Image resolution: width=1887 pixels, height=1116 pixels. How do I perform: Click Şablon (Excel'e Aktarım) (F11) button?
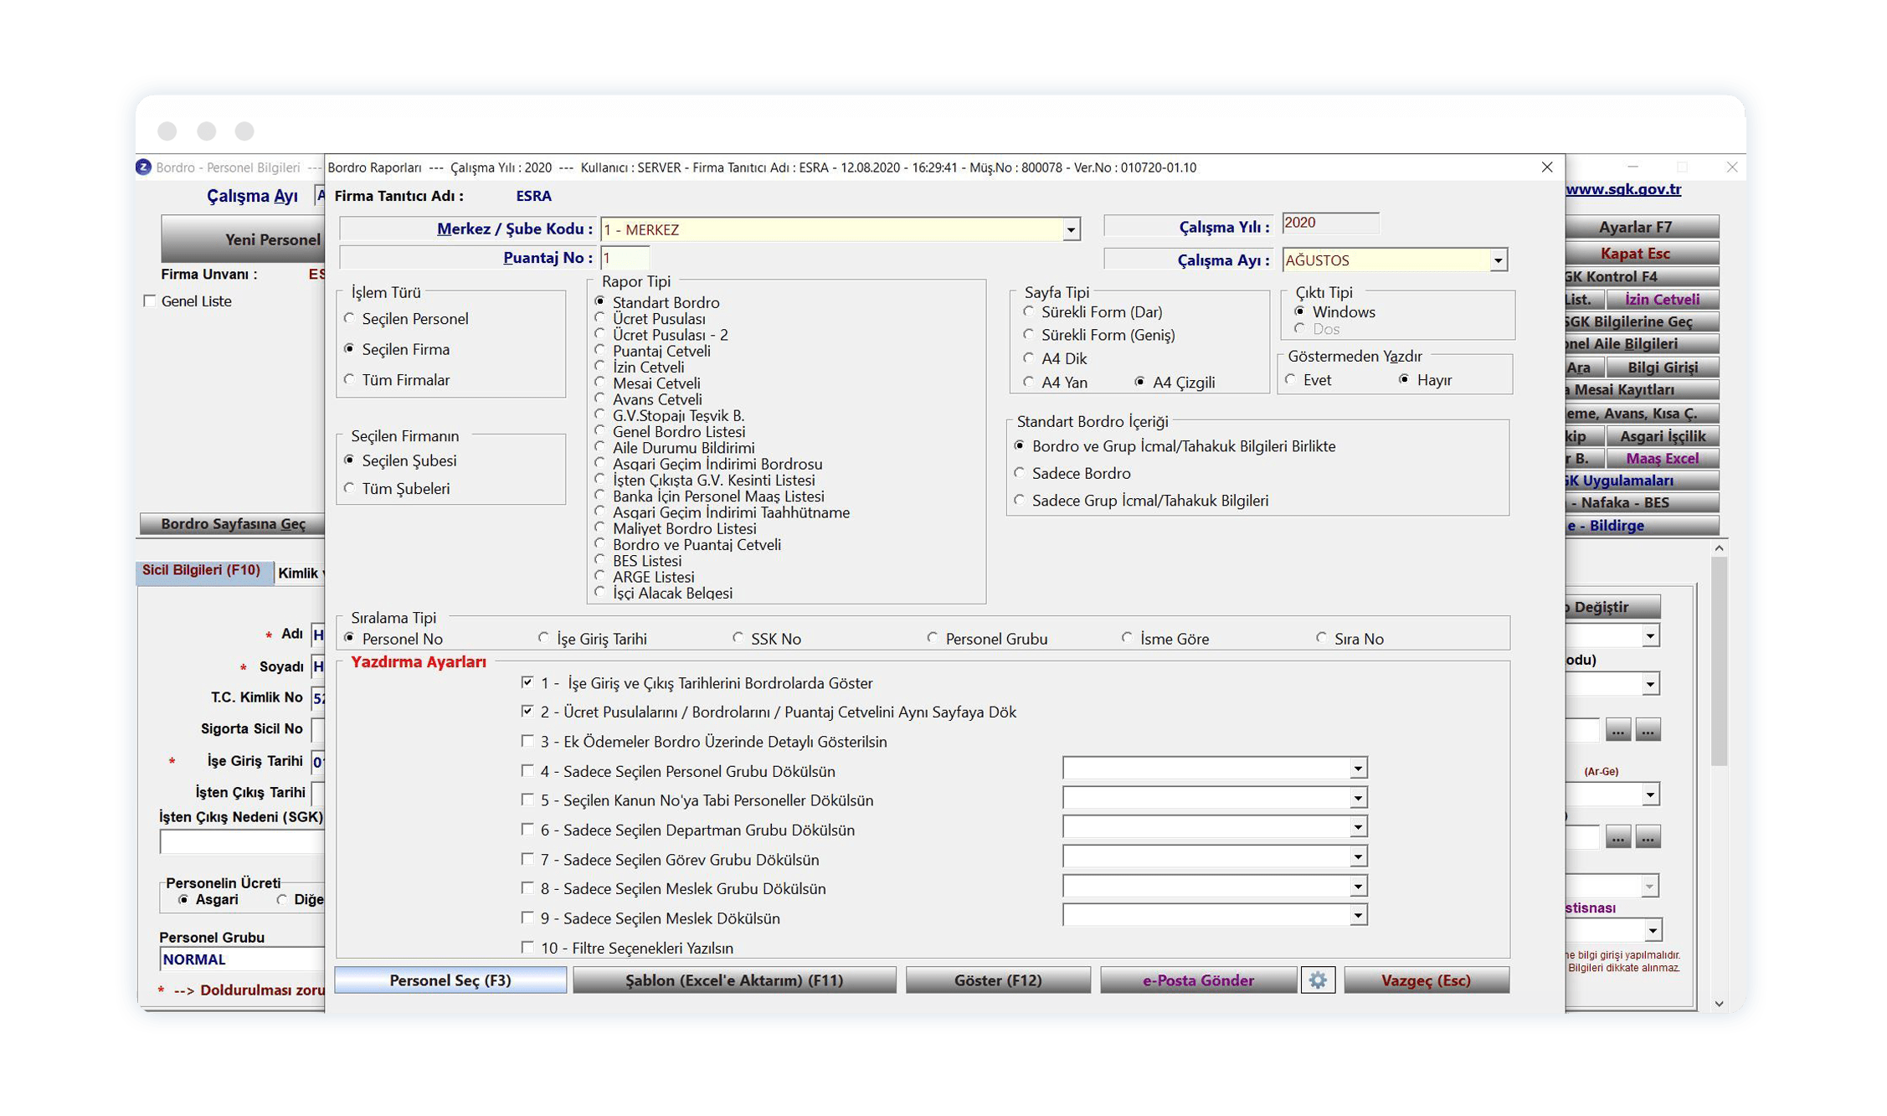pos(734,980)
